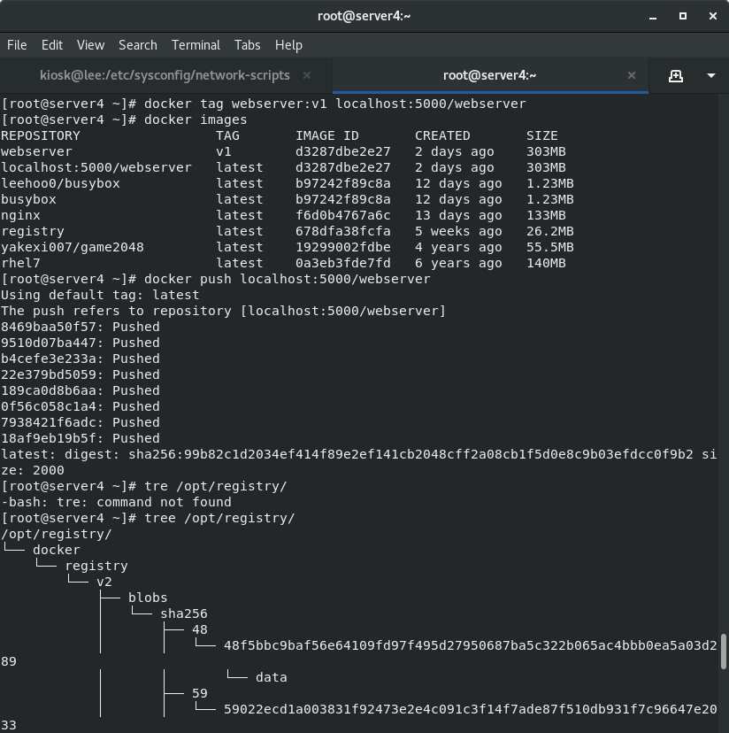Open the Help menu
The height and width of the screenshot is (733, 729).
tap(288, 45)
